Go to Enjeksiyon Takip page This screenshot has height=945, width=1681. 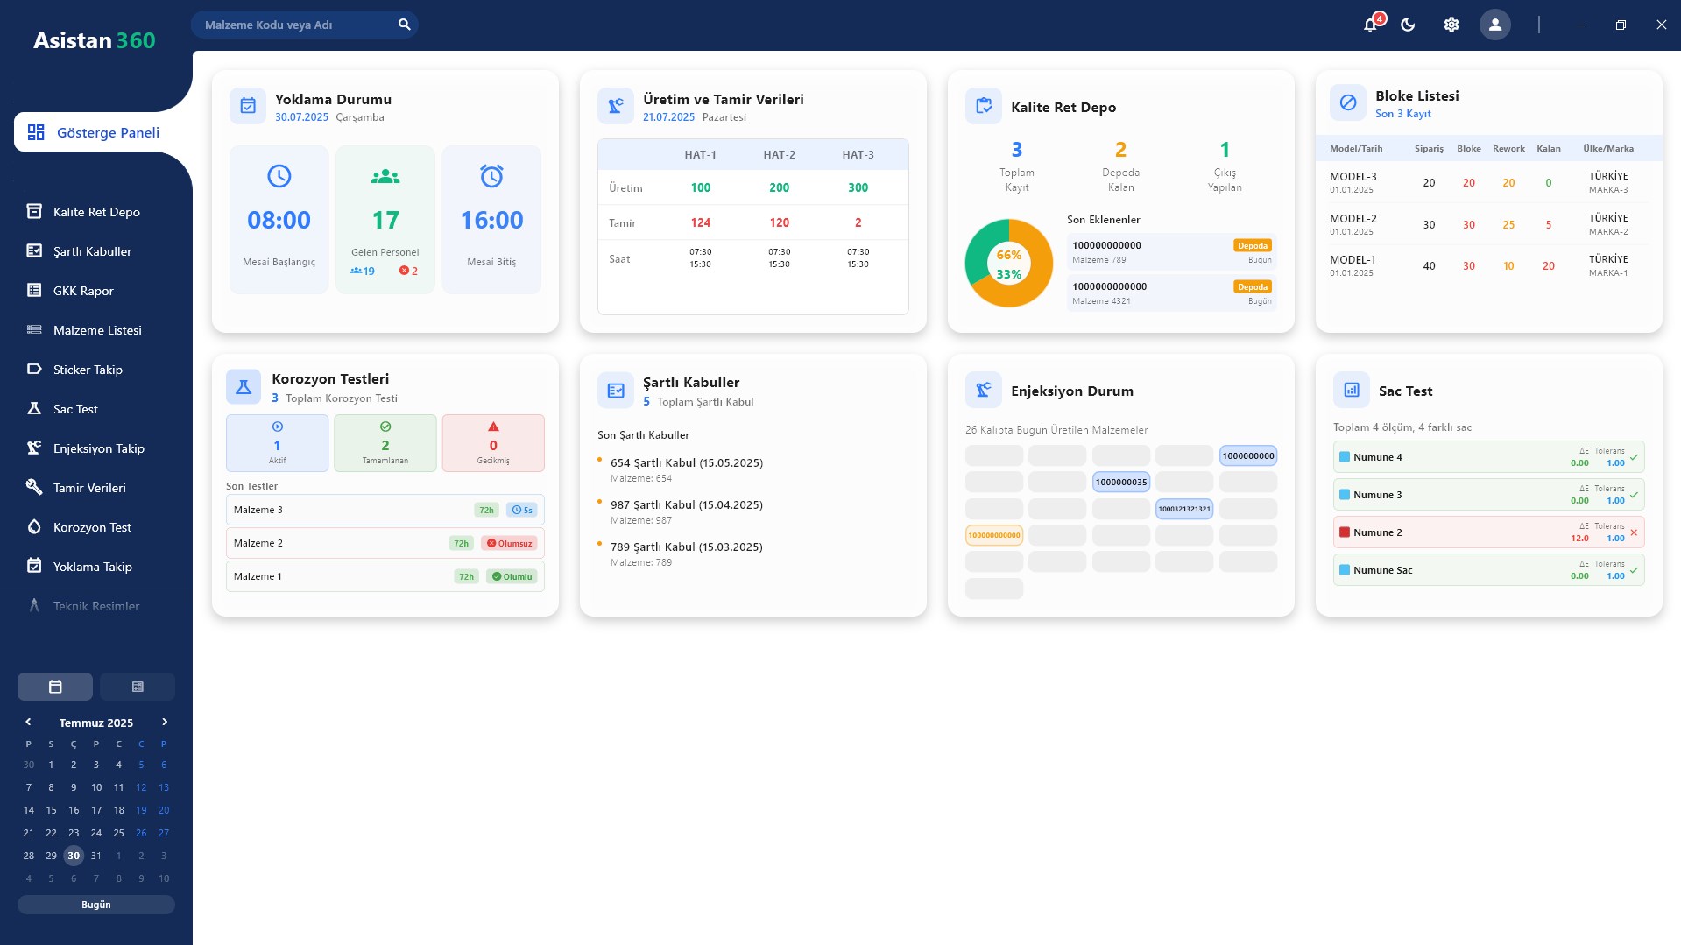[98, 448]
